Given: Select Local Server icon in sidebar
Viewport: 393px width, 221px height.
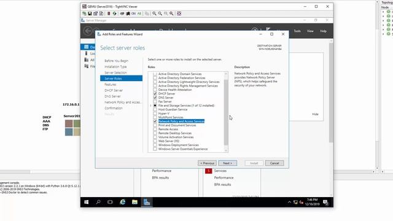Looking at the screenshot, I should [x=87, y=53].
